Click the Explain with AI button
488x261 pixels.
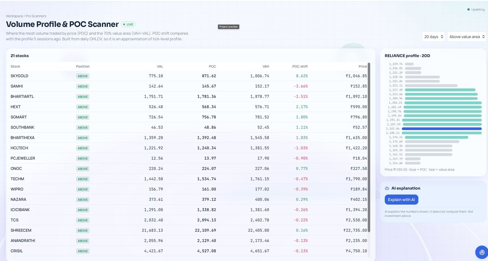click(x=401, y=200)
